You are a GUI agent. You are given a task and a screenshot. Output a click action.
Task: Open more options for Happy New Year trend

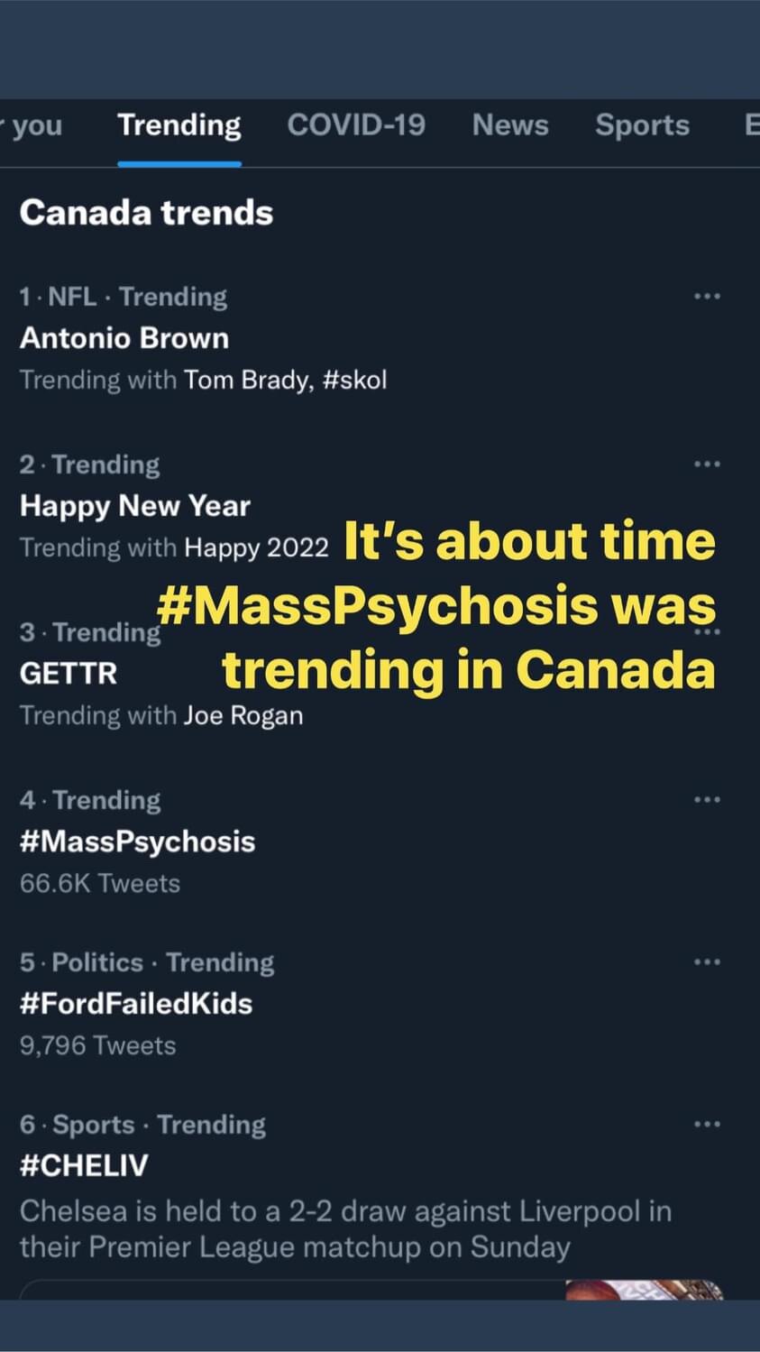(x=709, y=464)
